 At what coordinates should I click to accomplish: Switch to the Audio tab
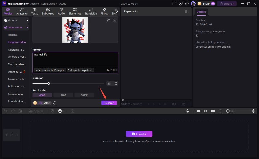61,11
